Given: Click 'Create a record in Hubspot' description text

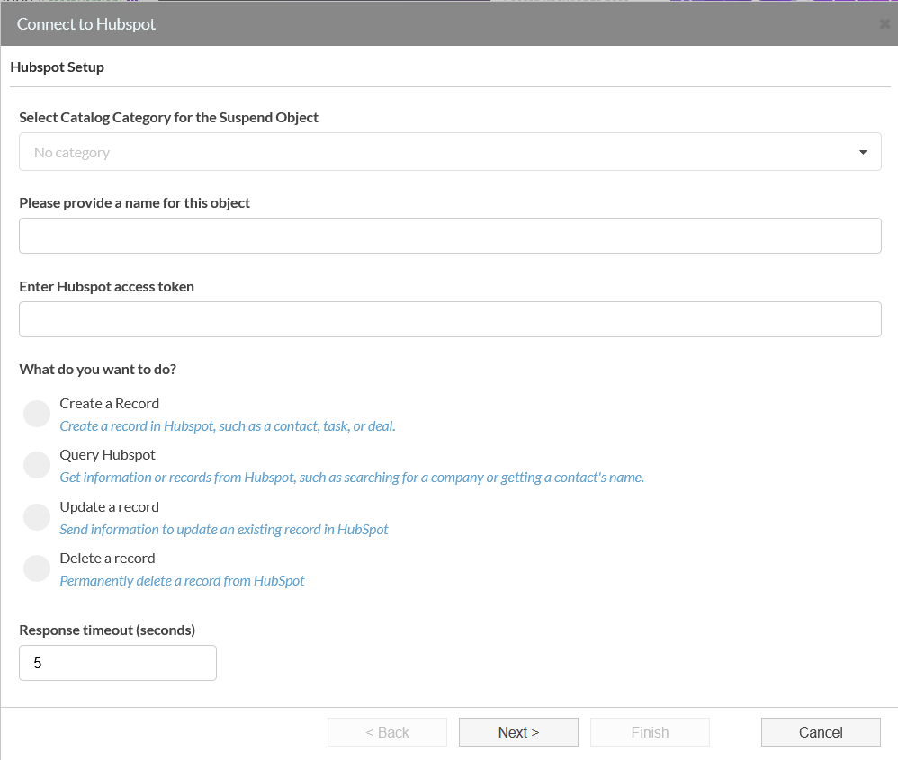Looking at the screenshot, I should (228, 426).
